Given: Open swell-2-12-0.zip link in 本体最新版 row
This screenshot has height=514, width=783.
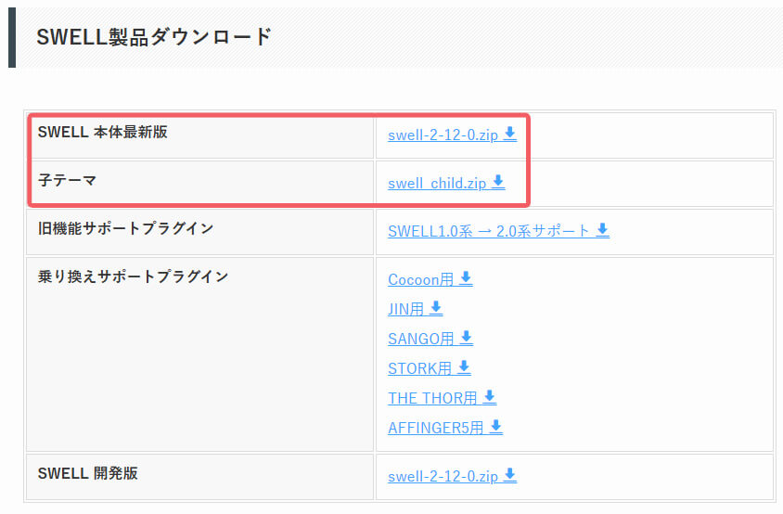Looking at the screenshot, I should click(443, 135).
